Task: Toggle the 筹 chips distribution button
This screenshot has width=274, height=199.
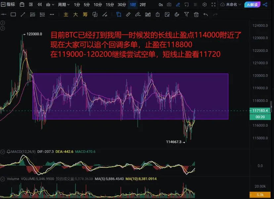Action: [85, 14]
